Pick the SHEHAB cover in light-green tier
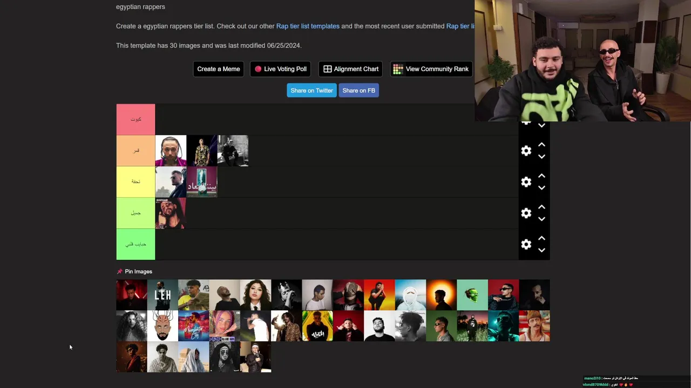 171,213
